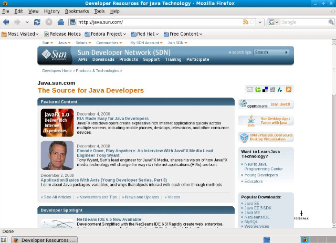Image resolution: width=336 pixels, height=243 pixels.
Task: Click the See All Articles link
Action: (x=56, y=197)
